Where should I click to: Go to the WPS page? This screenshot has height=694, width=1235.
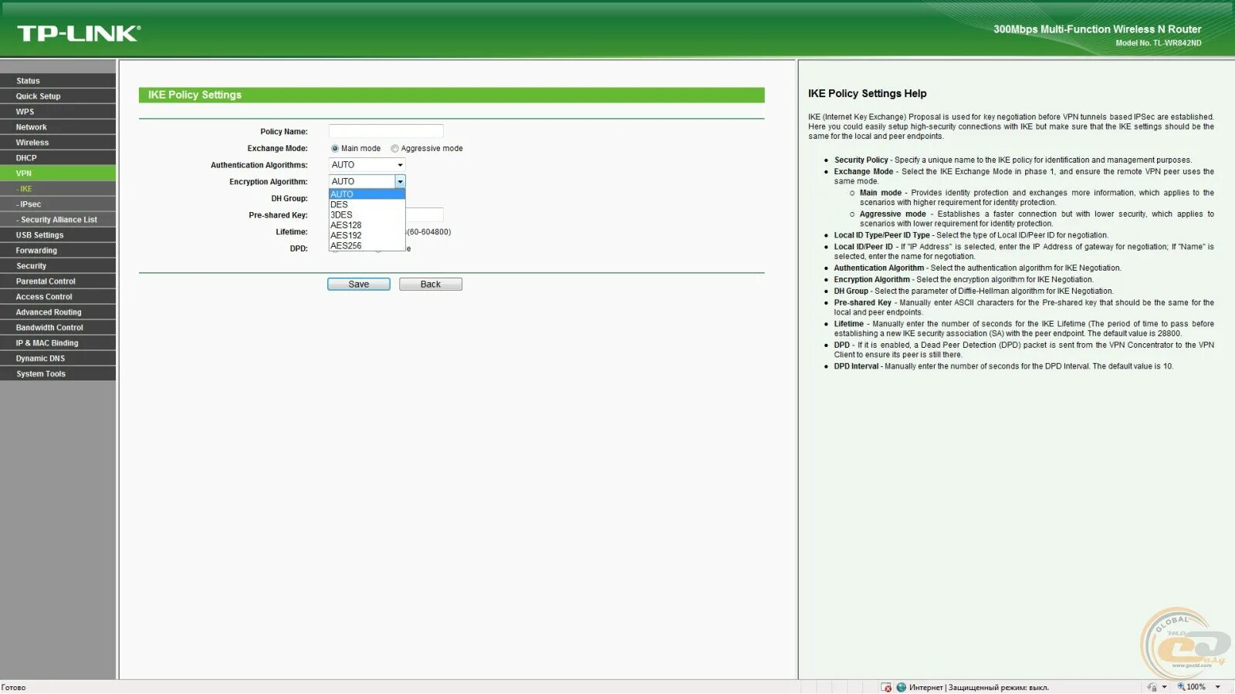coord(58,112)
